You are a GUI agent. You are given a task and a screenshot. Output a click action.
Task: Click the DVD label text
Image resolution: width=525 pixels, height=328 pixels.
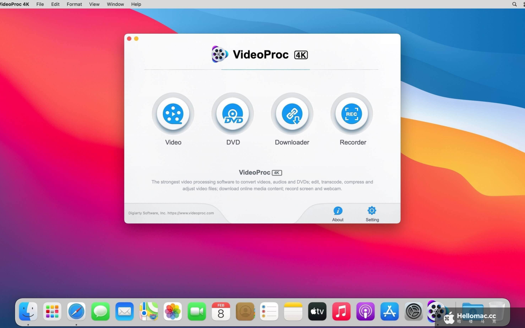pos(233,142)
